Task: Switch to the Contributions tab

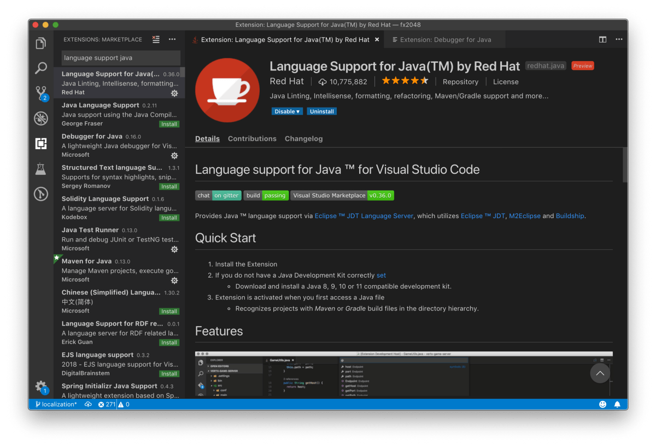Action: click(x=252, y=138)
